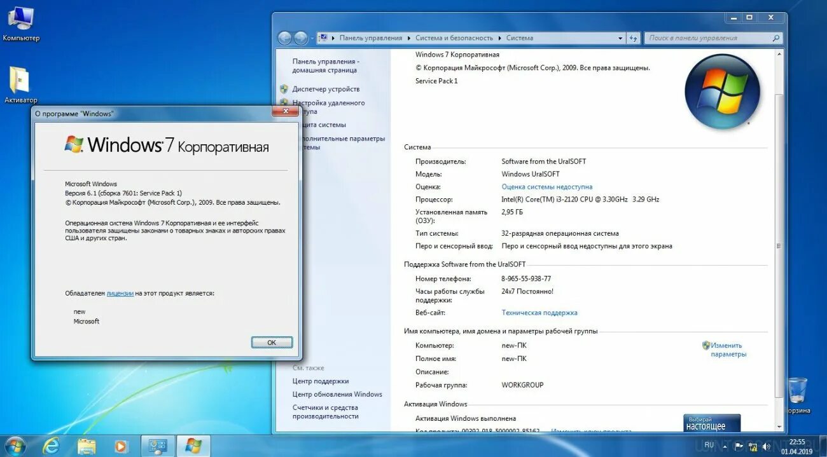Click the search magnifier icon
The width and height of the screenshot is (827, 457).
[775, 38]
